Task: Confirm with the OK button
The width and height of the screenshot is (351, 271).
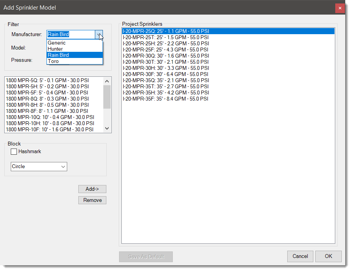Action: [x=328, y=256]
